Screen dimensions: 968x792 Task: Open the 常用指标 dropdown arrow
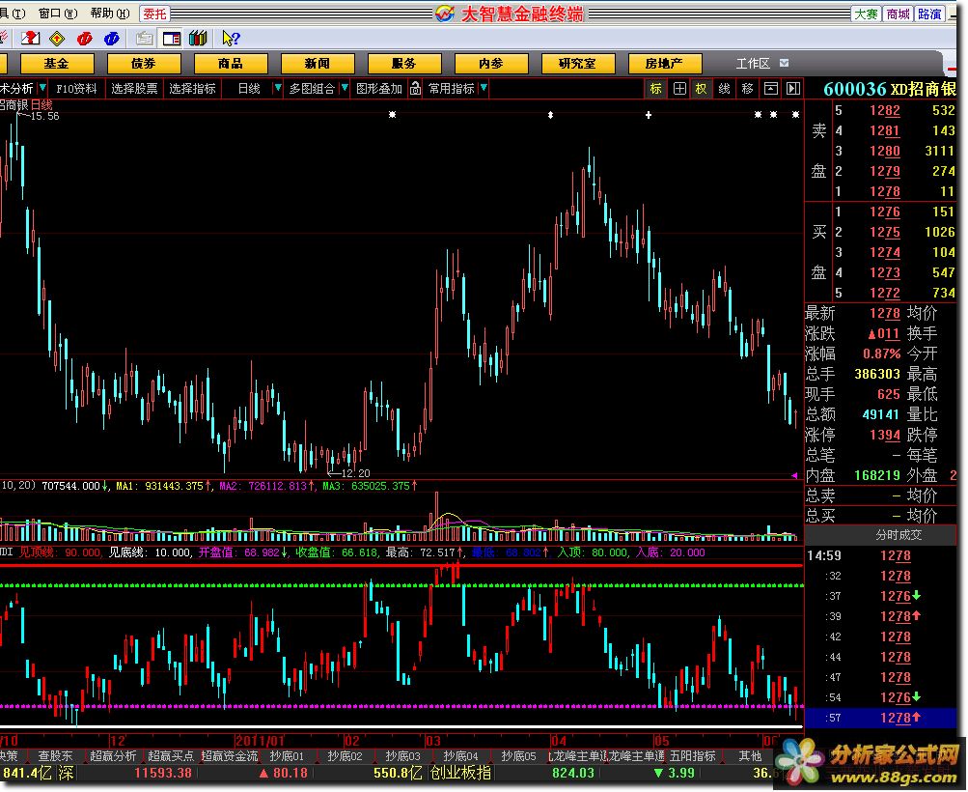pos(484,88)
